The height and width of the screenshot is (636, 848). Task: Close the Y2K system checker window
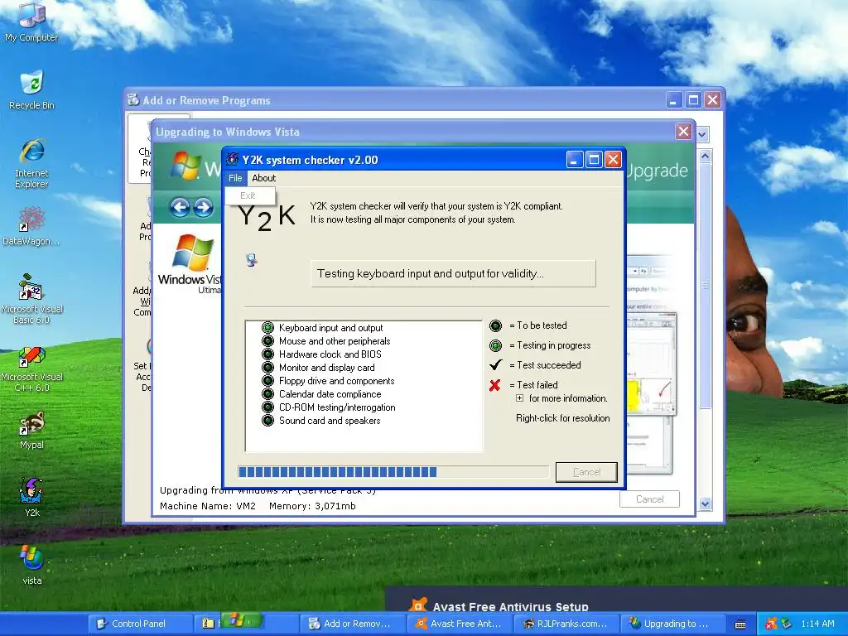pos(613,160)
